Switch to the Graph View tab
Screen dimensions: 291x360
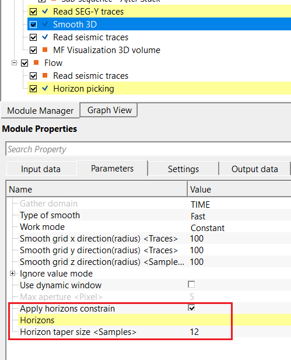[x=109, y=110]
